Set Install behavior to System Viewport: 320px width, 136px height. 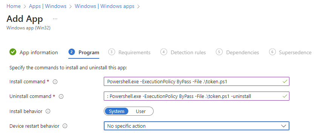[x=117, y=112]
